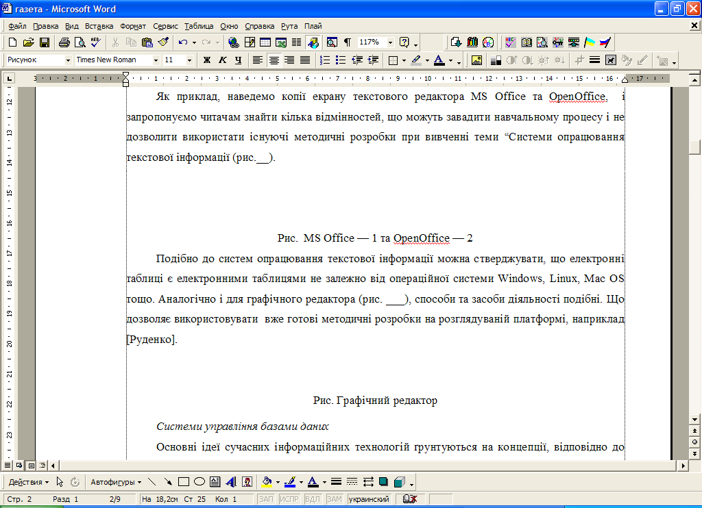This screenshot has height=508, width=702.
Task: Click the Save floppy disk icon
Action: tap(45, 42)
